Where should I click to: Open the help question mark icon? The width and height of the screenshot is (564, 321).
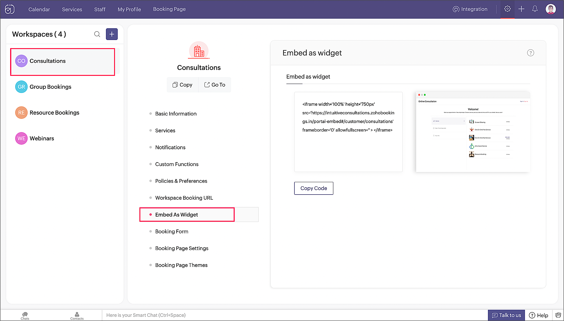point(530,53)
